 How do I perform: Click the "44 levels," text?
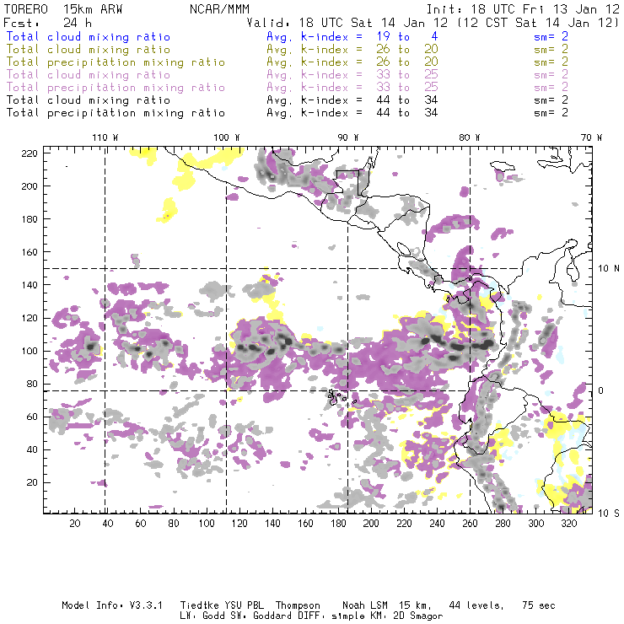tap(476, 605)
